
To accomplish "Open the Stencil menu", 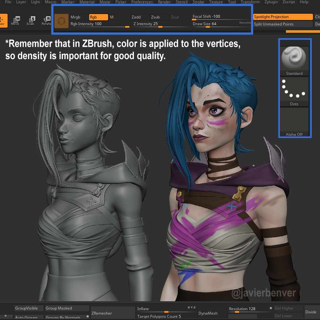I will (x=182, y=2).
